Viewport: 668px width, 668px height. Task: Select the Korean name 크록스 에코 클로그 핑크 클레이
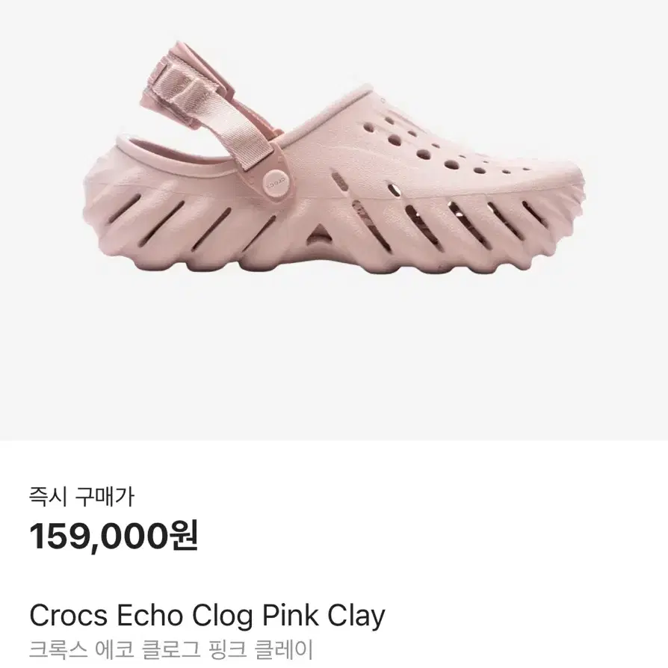click(x=171, y=650)
